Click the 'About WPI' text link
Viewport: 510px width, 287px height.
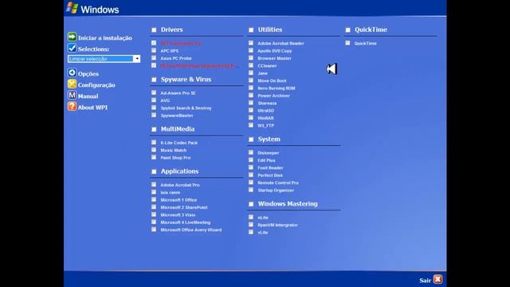tap(92, 108)
